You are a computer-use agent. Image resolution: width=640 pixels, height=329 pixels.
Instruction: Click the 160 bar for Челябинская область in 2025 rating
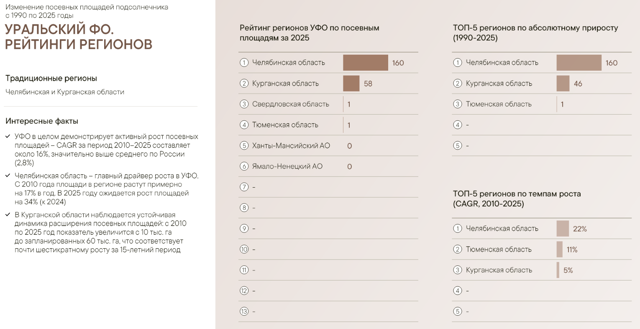point(366,63)
